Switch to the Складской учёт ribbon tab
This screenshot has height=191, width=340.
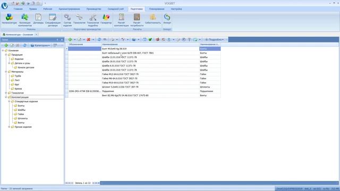tap(116, 9)
